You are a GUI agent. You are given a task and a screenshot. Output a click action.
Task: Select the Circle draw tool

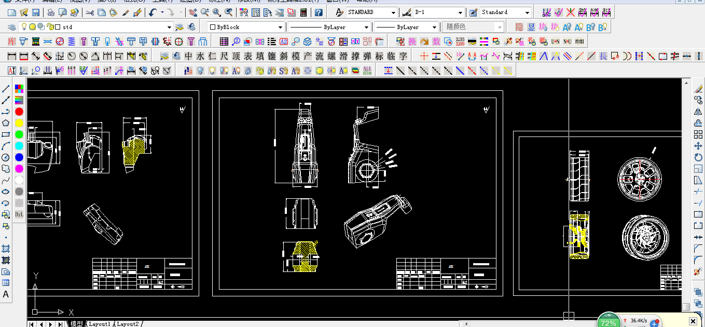(x=6, y=157)
